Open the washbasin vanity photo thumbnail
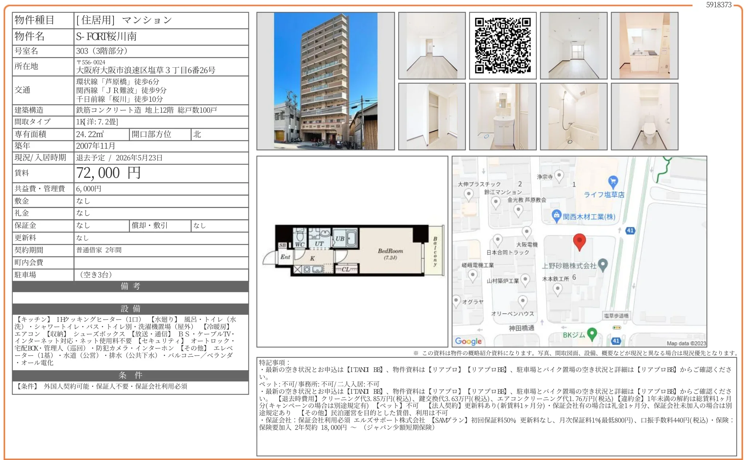 (x=502, y=116)
